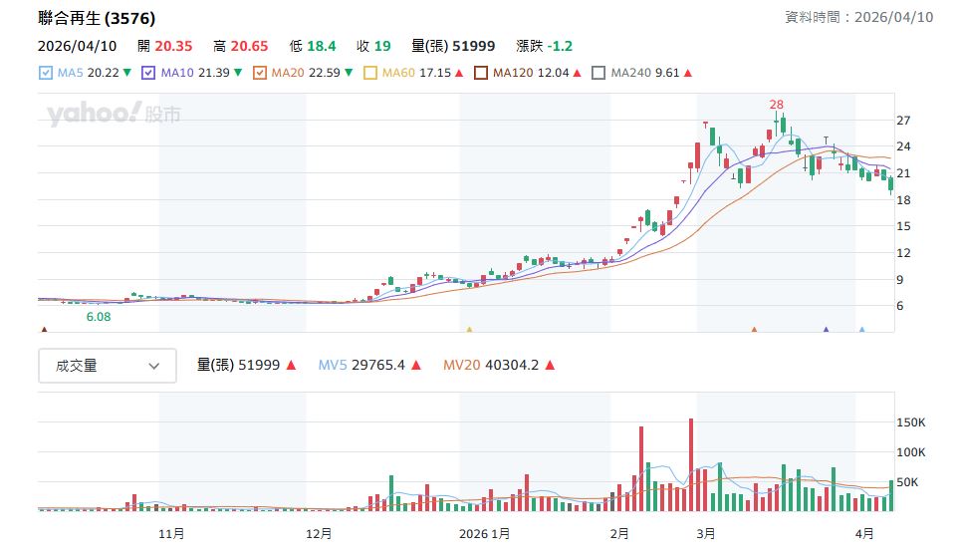Click the Yahoo 股市 watermark logo
The width and height of the screenshot is (957, 555).
[115, 116]
